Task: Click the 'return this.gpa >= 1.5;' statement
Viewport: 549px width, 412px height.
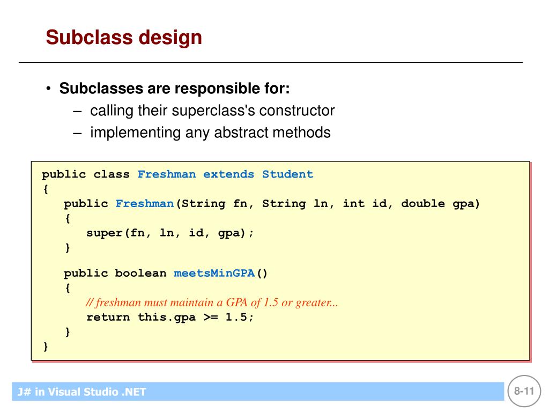Action: [170, 318]
